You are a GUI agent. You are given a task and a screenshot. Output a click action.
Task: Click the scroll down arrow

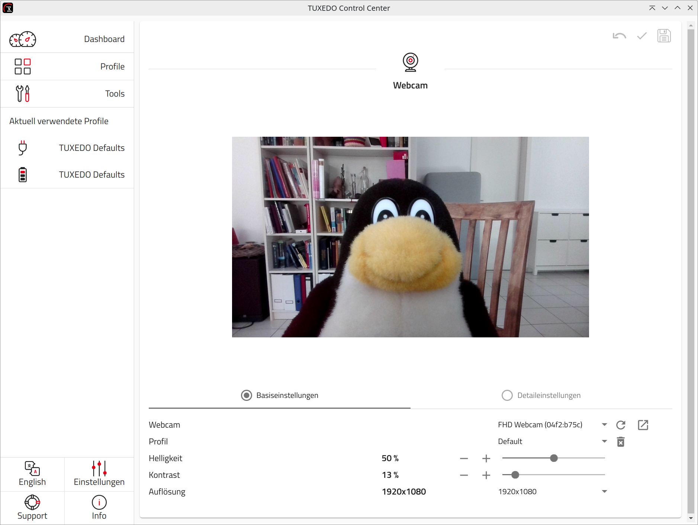click(691, 518)
